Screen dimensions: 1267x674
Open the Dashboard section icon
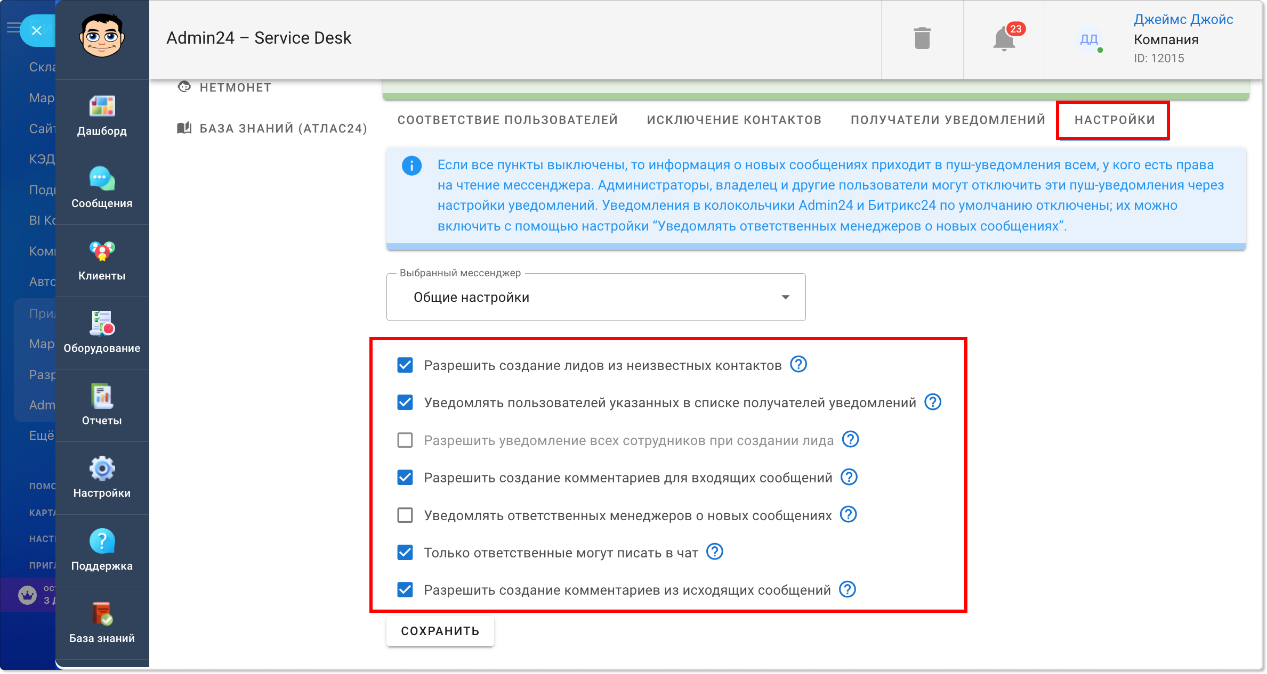point(102,106)
